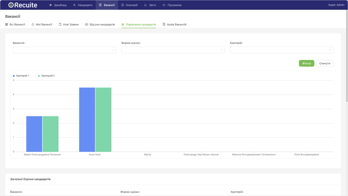
Task: Select the Всі Вакансії tab
Action: 15,24
